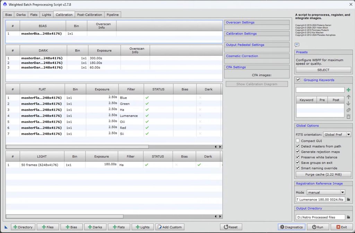Expand CFA Settings section

coord(257,67)
